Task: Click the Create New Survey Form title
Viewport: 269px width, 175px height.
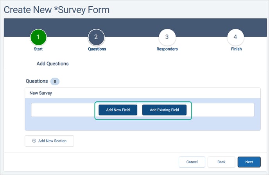Action: [x=57, y=9]
